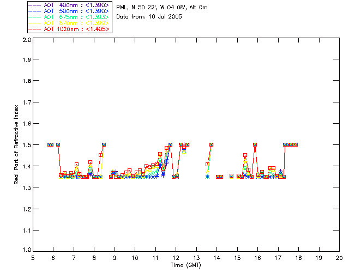Click the y-axis tick label '1.8'
This screenshot has width=349, height=279.
pyautogui.click(x=27, y=81)
